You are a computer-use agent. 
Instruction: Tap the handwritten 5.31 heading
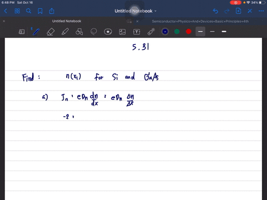coord(141,47)
